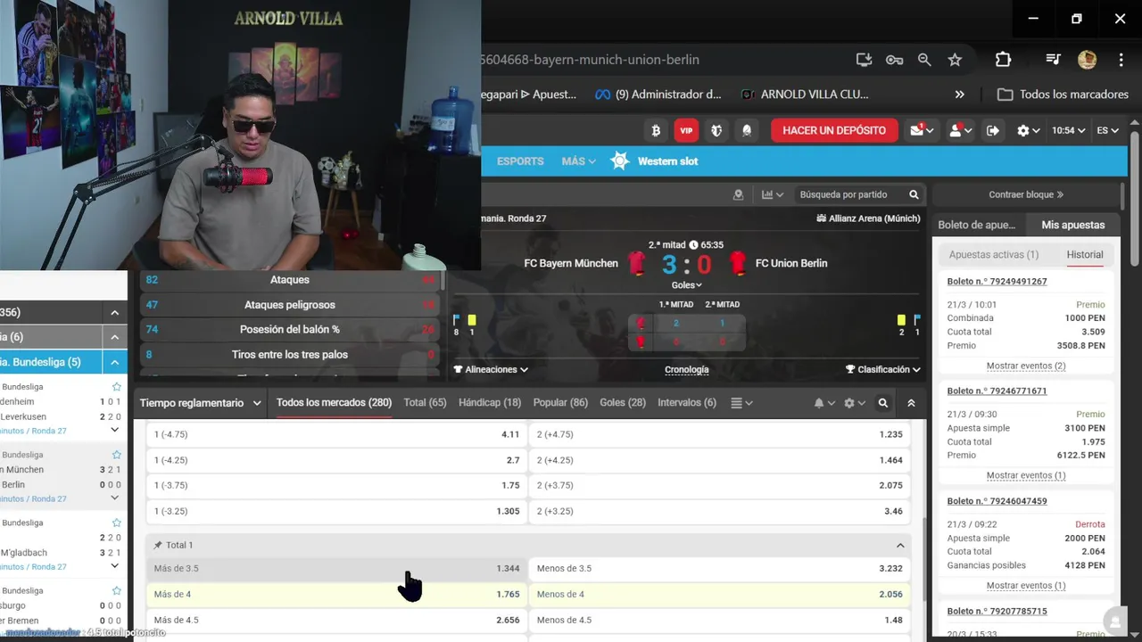Expand the Goles dropdown under the score
1142x642 pixels.
687,285
